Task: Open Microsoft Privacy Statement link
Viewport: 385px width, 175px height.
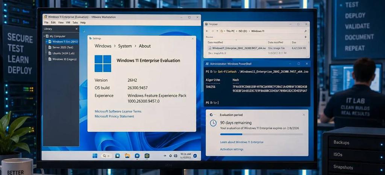Action: click(114, 116)
